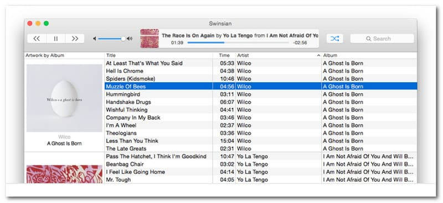Select track Beanbag Chair
This screenshot has height=203, width=443.
[260, 164]
